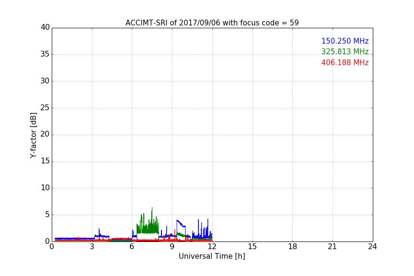Click x-axis tick label 9
Screen dimensions: 414x276
(x=172, y=247)
